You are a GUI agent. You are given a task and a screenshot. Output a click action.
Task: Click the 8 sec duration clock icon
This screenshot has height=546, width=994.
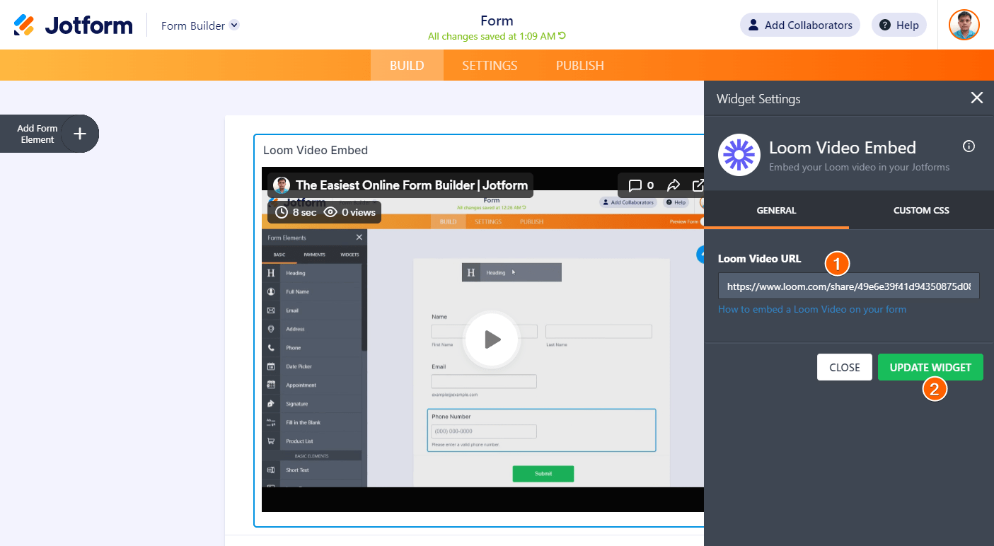click(282, 212)
